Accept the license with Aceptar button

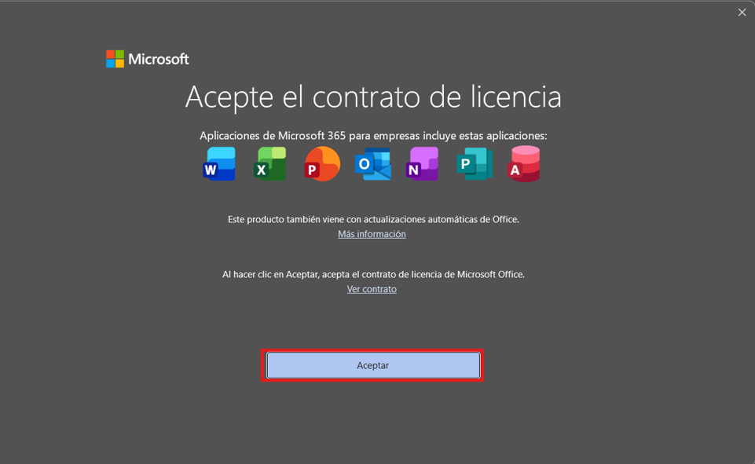click(373, 365)
